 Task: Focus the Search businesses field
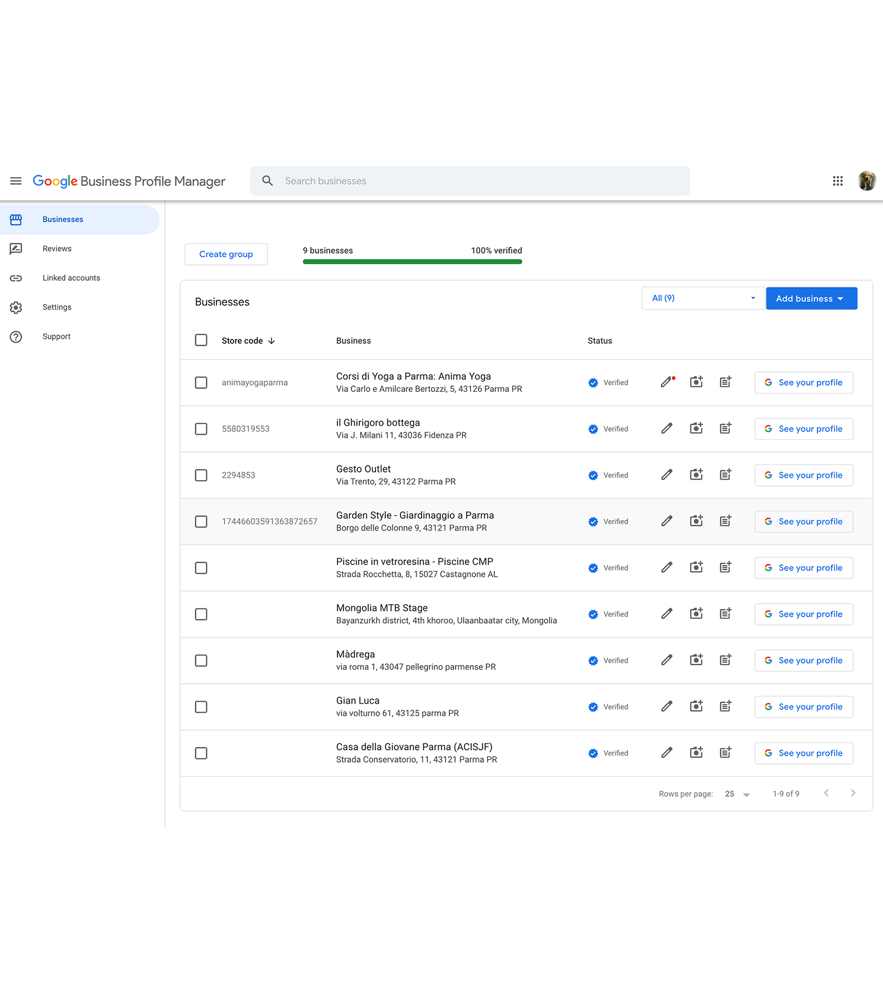pos(470,181)
